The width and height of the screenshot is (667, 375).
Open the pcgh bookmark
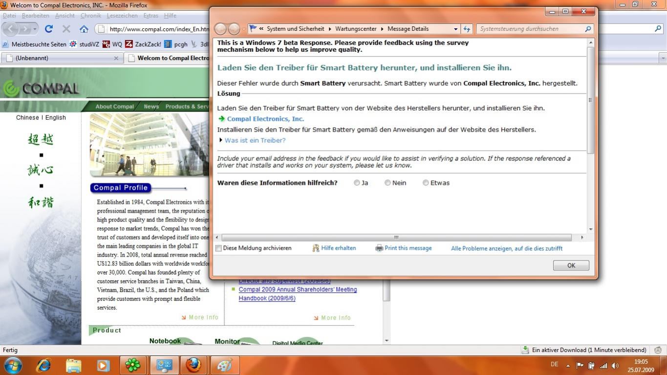[x=176, y=44]
